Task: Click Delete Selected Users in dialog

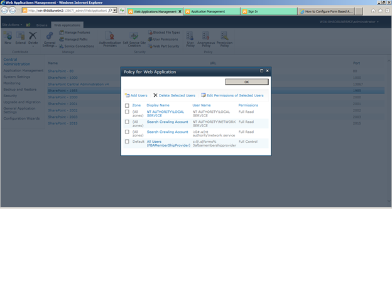Action: click(174, 95)
